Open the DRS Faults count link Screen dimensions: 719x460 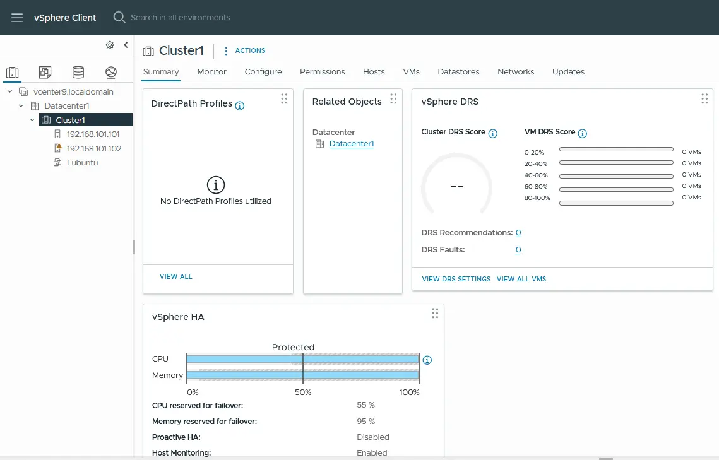pos(518,249)
